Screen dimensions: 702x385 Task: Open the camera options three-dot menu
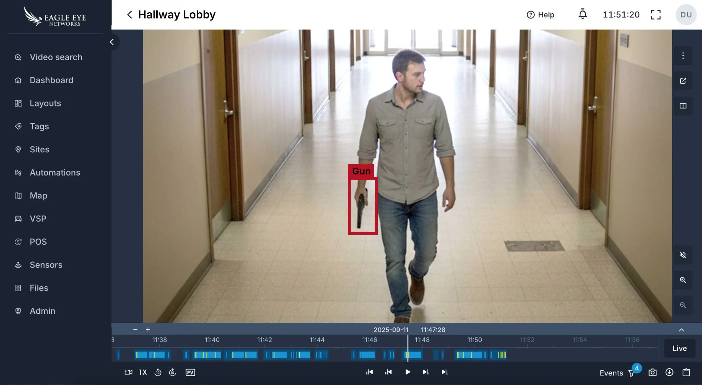[683, 55]
